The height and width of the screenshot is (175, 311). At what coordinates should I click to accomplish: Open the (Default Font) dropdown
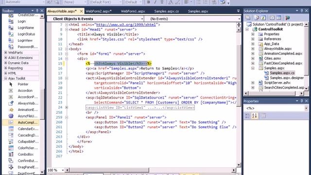(x=105, y=2)
